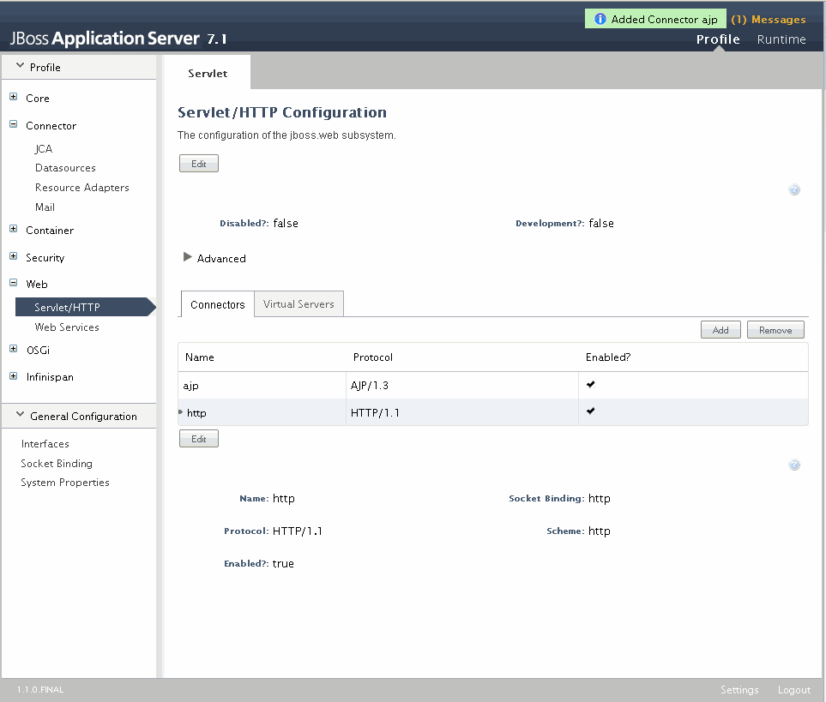Click the Enabled? column header
This screenshot has height=702, width=826.
pos(608,357)
